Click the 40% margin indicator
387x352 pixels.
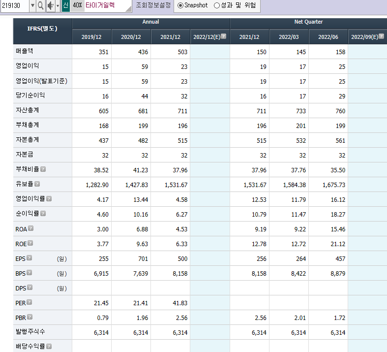pyautogui.click(x=77, y=5)
